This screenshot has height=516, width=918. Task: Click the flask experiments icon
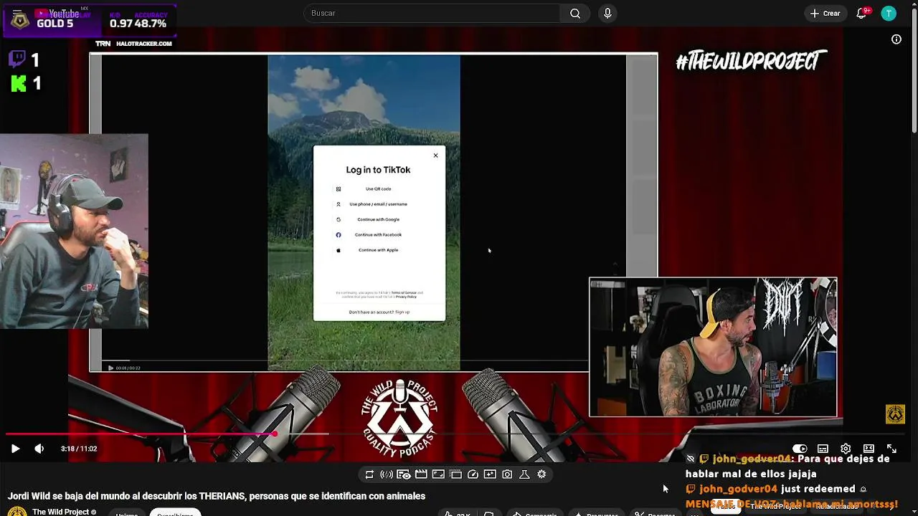pyautogui.click(x=524, y=474)
